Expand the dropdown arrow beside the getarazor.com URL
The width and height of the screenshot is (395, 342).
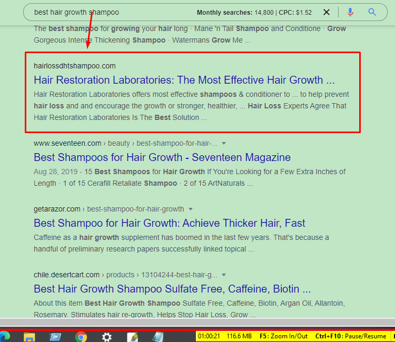coord(191,209)
